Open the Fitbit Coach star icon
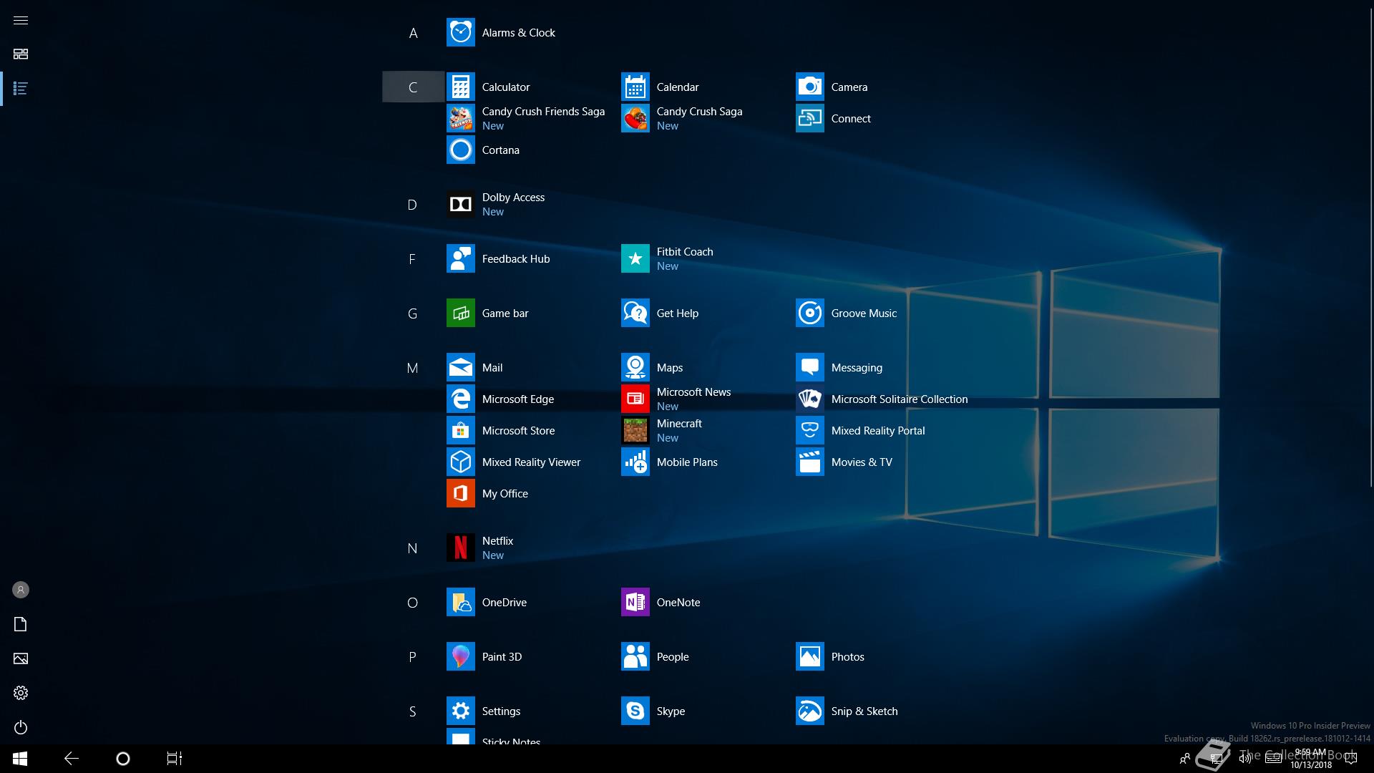 635,259
